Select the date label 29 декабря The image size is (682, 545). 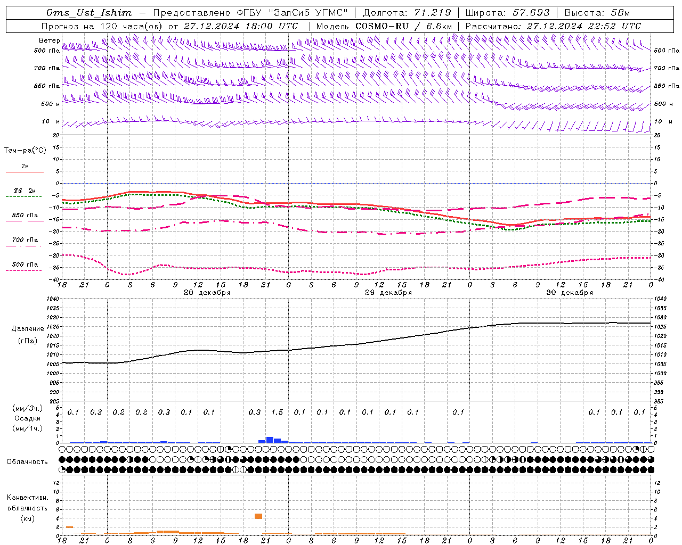pyautogui.click(x=388, y=293)
